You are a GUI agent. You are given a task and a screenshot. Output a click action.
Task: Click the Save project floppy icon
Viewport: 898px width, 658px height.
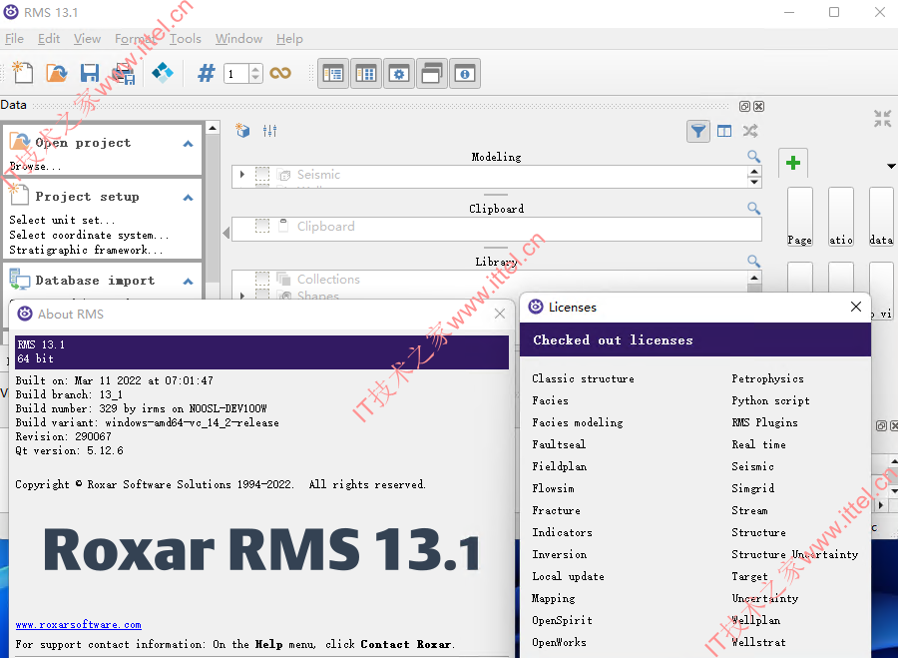90,73
